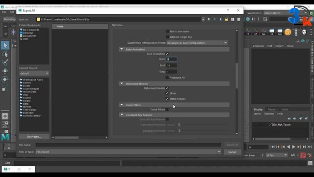
Task: Click the IPR render circular icon
Action: click(x=248, y=19)
